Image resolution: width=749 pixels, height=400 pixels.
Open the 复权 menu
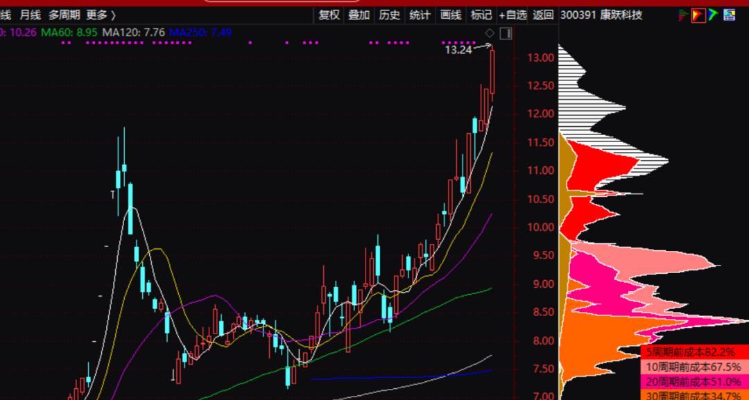pos(329,15)
